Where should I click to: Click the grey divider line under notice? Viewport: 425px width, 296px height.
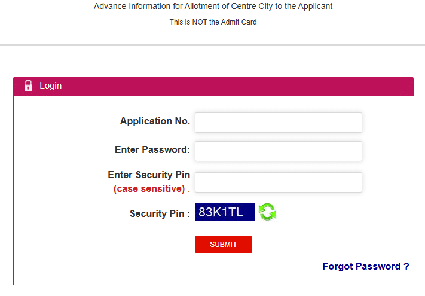[x=212, y=45]
